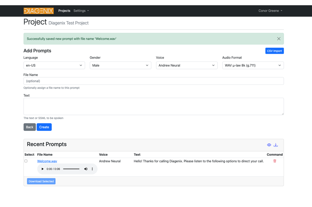312x207 pixels.
Task: Click into the Text area for SSML
Action: click(154, 106)
